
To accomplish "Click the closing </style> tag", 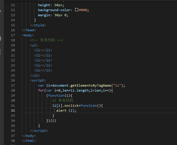I will 38,25.
